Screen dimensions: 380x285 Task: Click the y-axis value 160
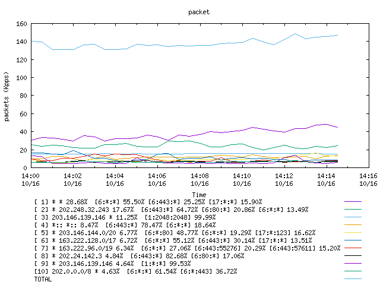point(21,24)
